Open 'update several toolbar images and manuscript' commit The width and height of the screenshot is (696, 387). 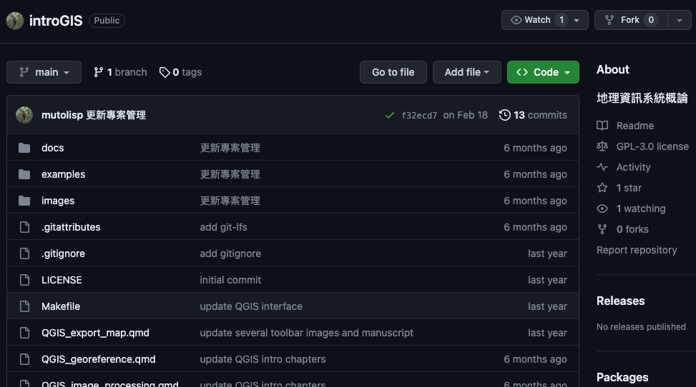[x=306, y=333]
